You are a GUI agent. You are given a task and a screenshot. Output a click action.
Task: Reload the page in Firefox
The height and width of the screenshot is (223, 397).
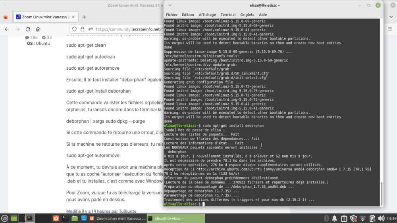click(28, 29)
